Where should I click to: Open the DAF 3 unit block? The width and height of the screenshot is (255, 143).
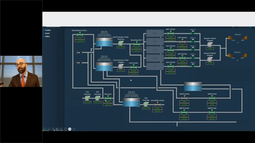pyautogui.click(x=155, y=50)
